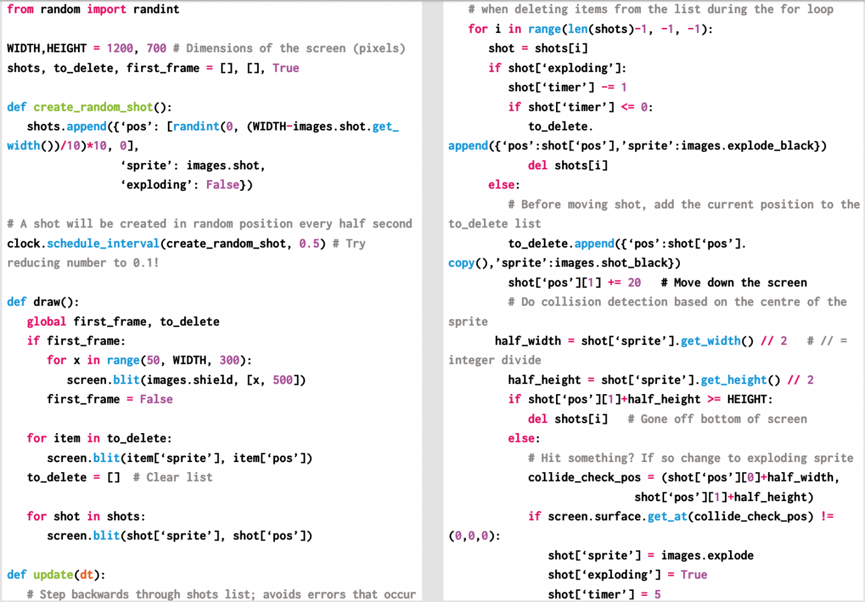Click the half_width variable assignment

coord(528,341)
